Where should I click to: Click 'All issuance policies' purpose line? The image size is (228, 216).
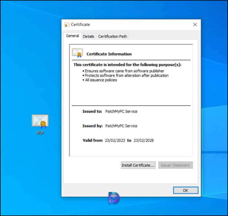101,80
